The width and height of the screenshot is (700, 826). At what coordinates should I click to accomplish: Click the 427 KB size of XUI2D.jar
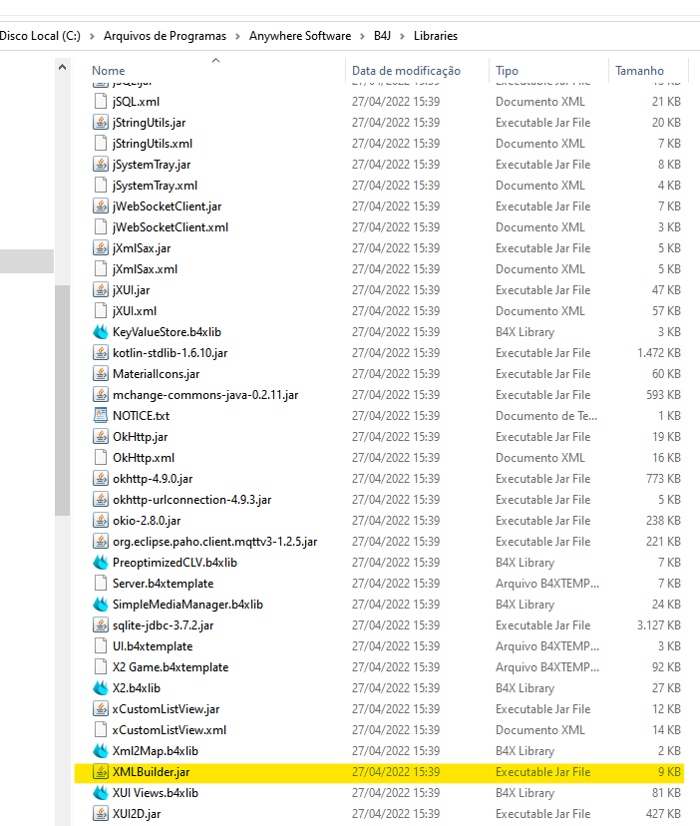[x=663, y=814]
